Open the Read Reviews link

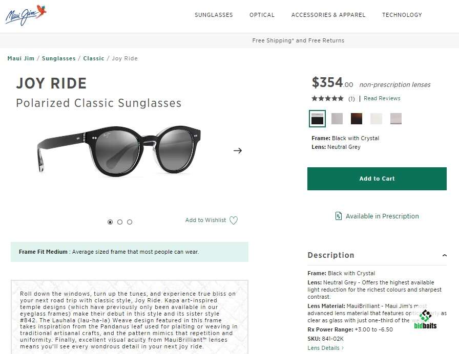tap(382, 98)
